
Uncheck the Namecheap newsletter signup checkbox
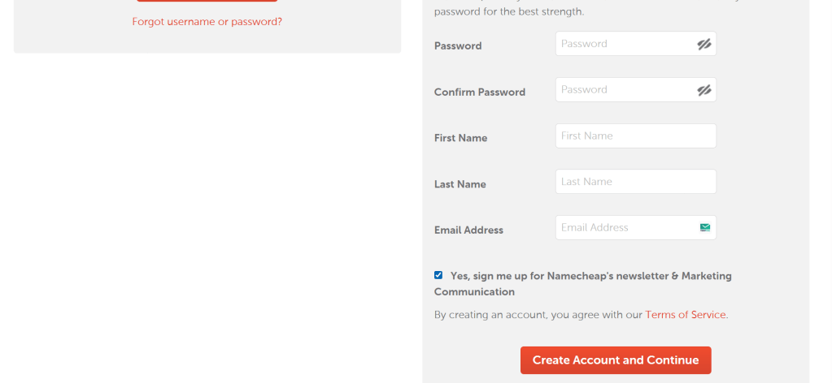point(438,275)
